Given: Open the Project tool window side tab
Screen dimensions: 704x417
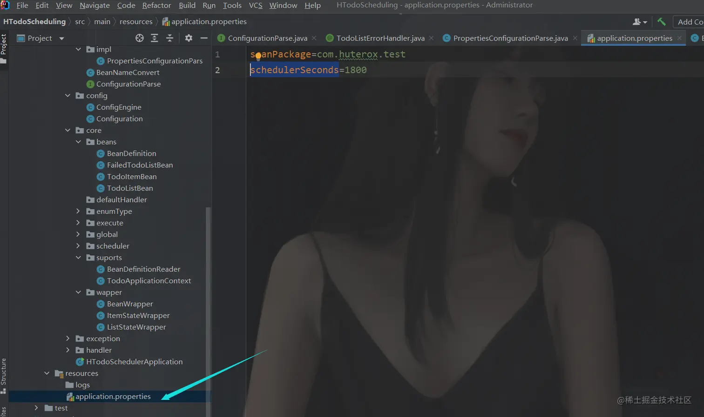Looking at the screenshot, I should 4,47.
